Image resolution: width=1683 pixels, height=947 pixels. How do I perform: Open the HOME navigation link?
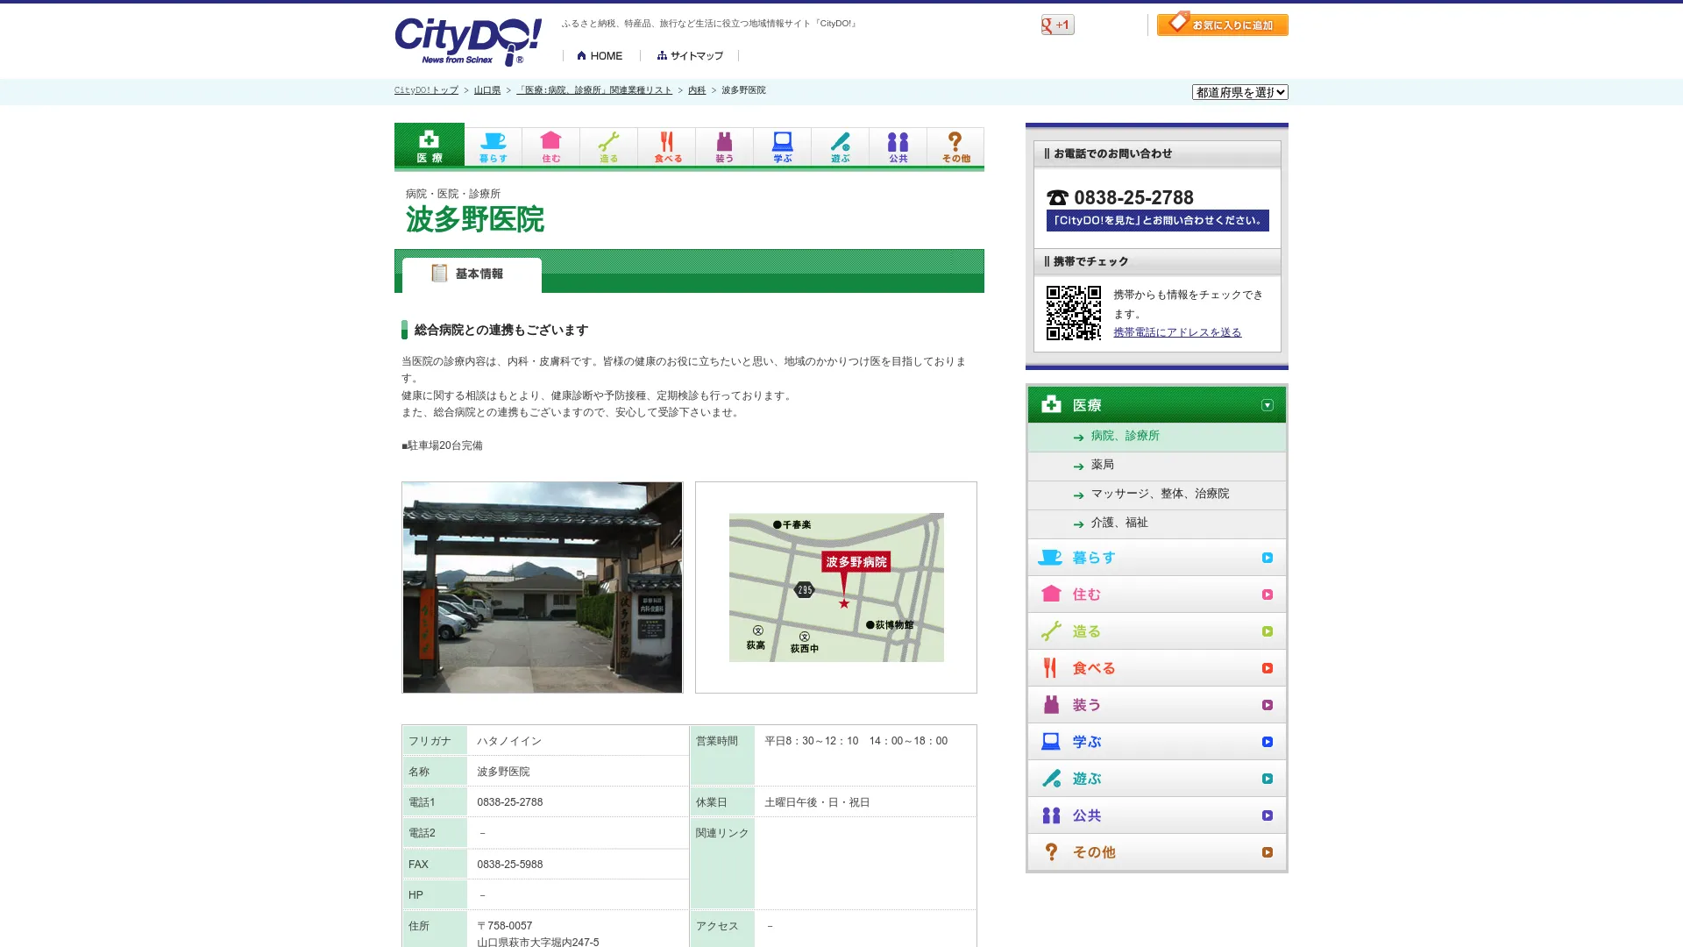(x=600, y=55)
